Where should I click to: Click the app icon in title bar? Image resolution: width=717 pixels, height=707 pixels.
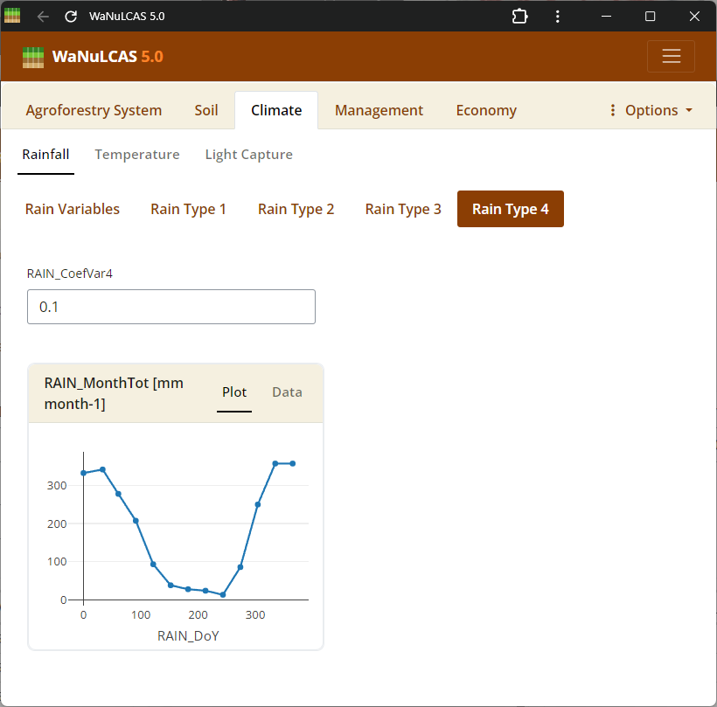pos(12,16)
